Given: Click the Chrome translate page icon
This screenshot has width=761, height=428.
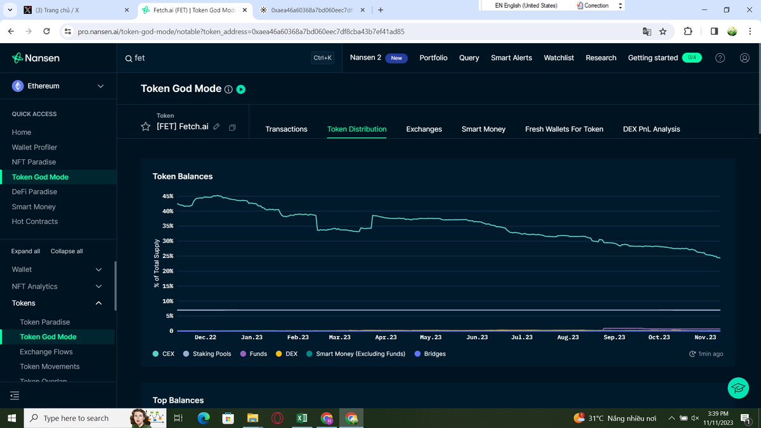Looking at the screenshot, I should click(x=647, y=31).
